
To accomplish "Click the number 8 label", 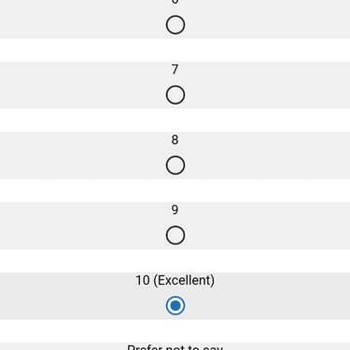I will coord(175,140).
